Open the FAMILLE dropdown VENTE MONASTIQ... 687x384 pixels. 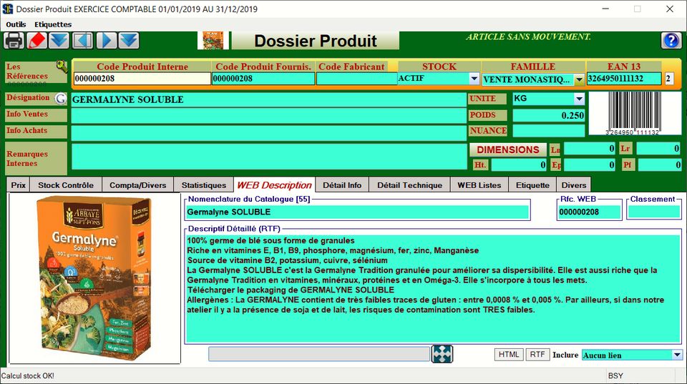(579, 79)
